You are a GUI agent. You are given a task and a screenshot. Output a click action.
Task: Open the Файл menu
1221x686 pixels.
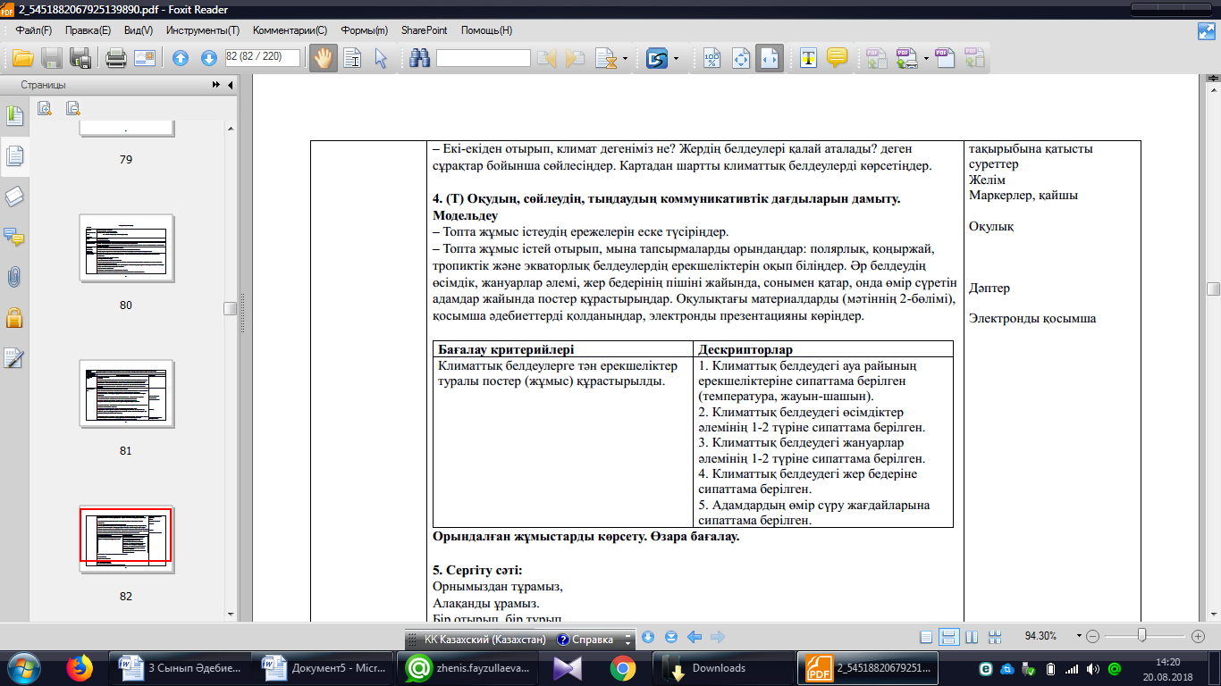coord(34,30)
